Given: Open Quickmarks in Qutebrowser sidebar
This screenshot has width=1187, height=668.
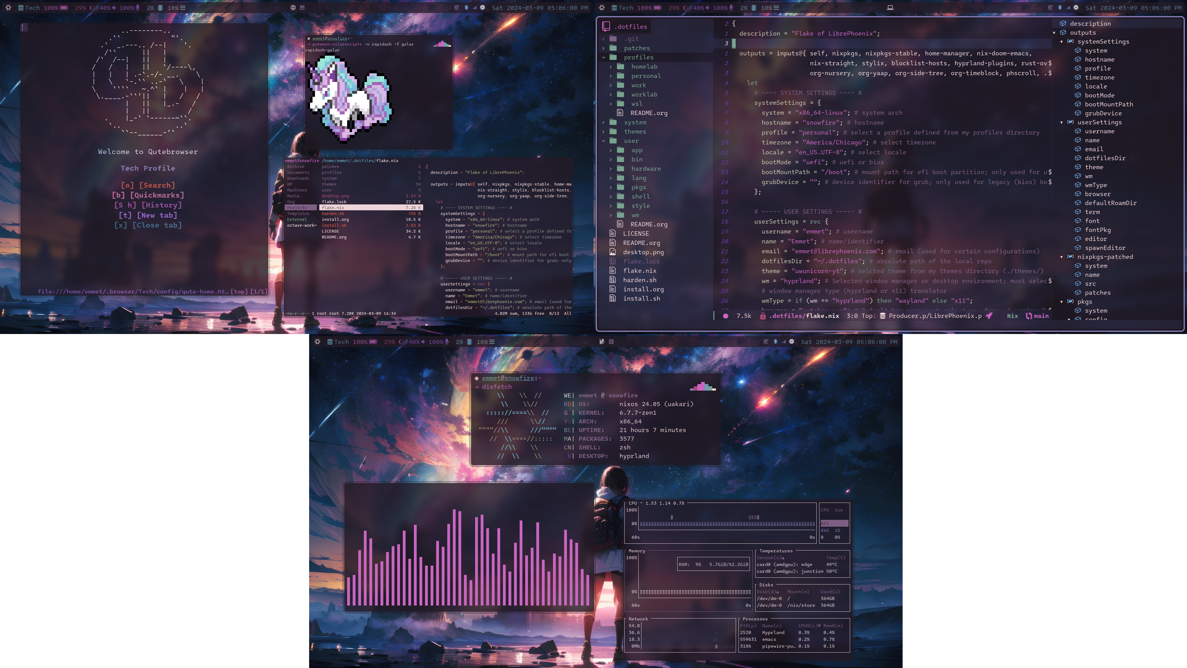Looking at the screenshot, I should tap(147, 195).
